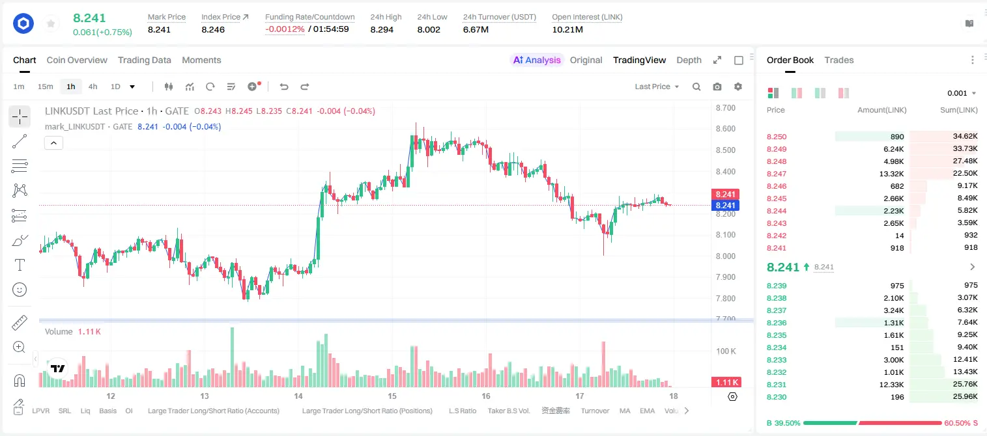Screen dimensions: 987x436
Task: Open the Coin Overview tab
Action: coord(77,60)
